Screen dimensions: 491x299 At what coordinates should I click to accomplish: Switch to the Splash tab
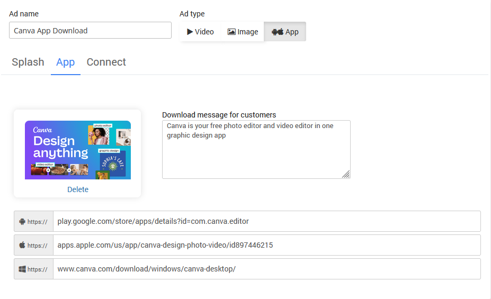click(28, 62)
